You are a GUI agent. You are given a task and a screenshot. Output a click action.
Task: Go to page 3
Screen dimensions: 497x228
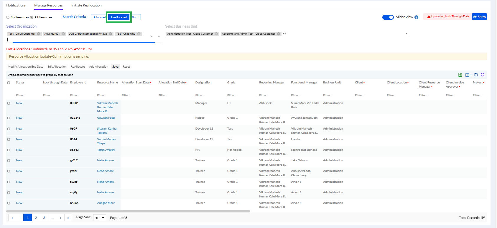44,218
